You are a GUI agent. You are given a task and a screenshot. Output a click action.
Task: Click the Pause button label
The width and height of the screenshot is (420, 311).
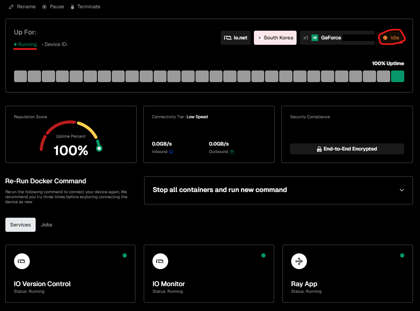click(57, 7)
